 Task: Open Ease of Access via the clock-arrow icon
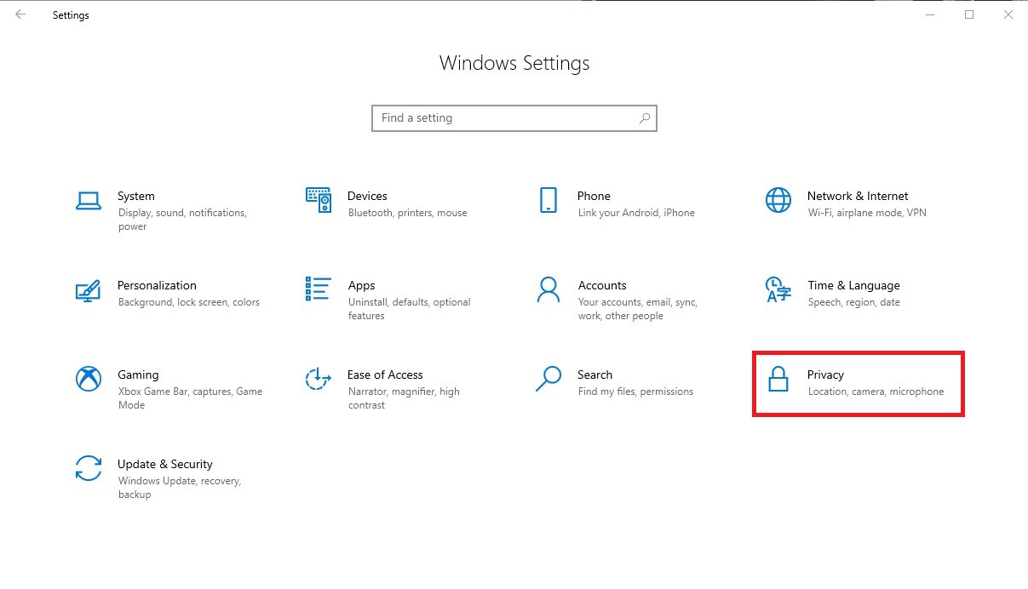pos(317,380)
